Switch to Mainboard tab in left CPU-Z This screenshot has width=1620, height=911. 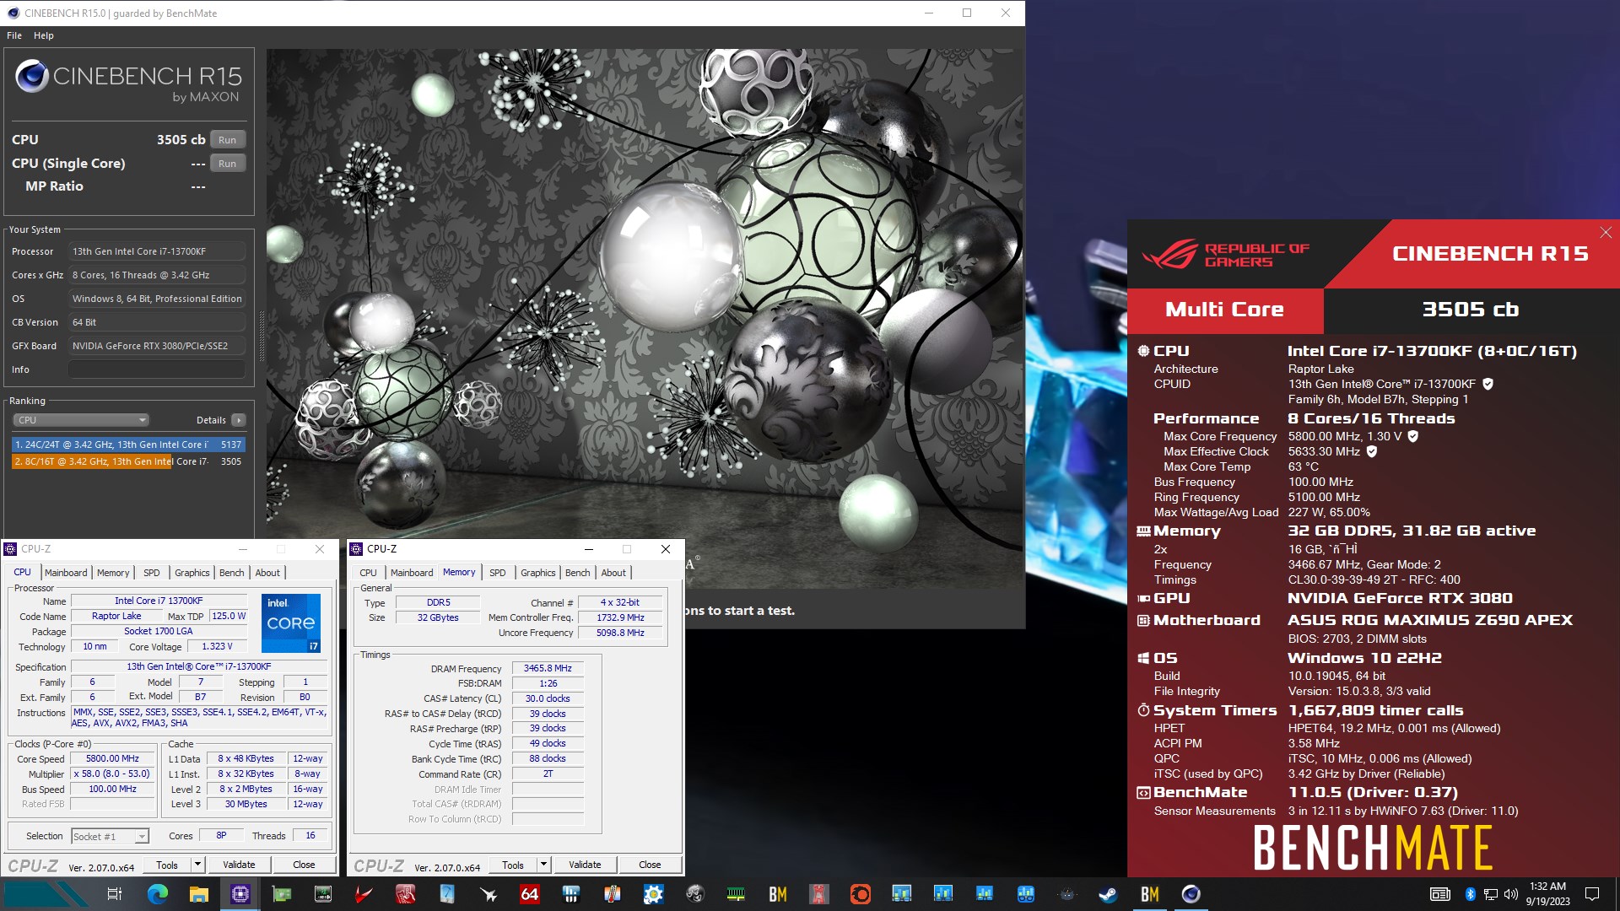coord(66,573)
